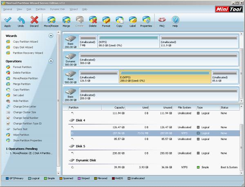
Task: Click the Undo arrow icon
Action: click(21, 20)
